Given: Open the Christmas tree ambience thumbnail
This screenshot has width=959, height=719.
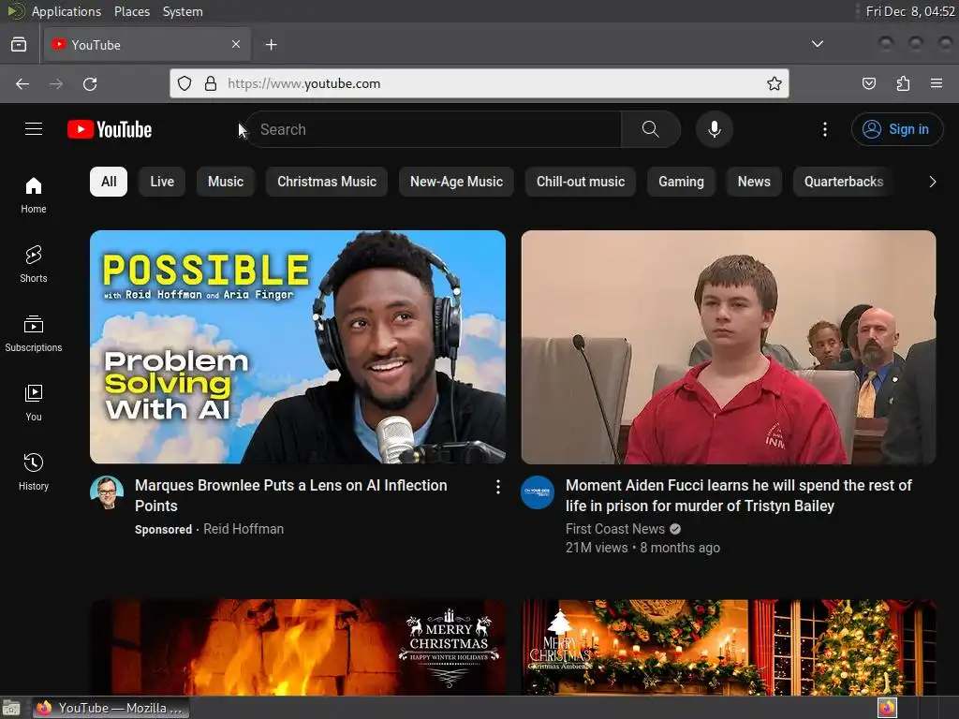Looking at the screenshot, I should tap(729, 647).
